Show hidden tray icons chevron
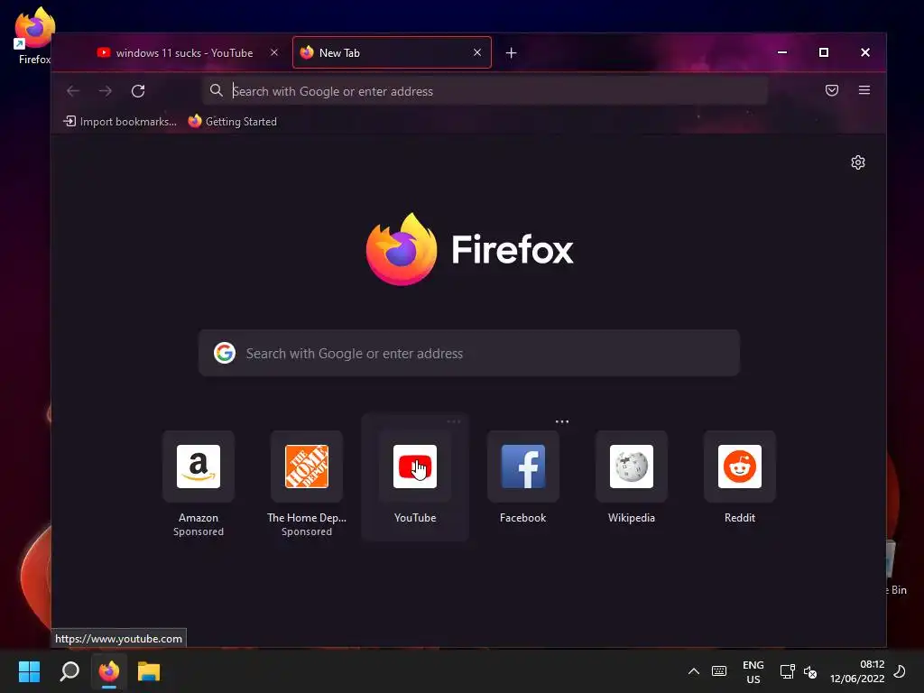The width and height of the screenshot is (924, 693). 694,671
